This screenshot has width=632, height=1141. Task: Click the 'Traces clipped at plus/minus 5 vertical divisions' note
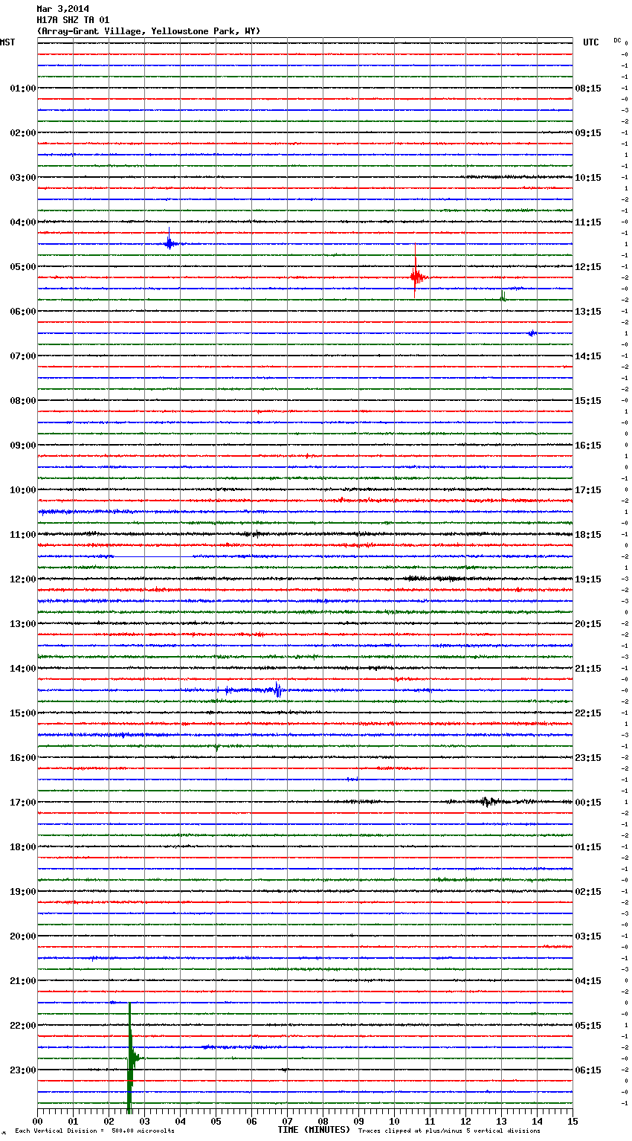[x=449, y=1131]
